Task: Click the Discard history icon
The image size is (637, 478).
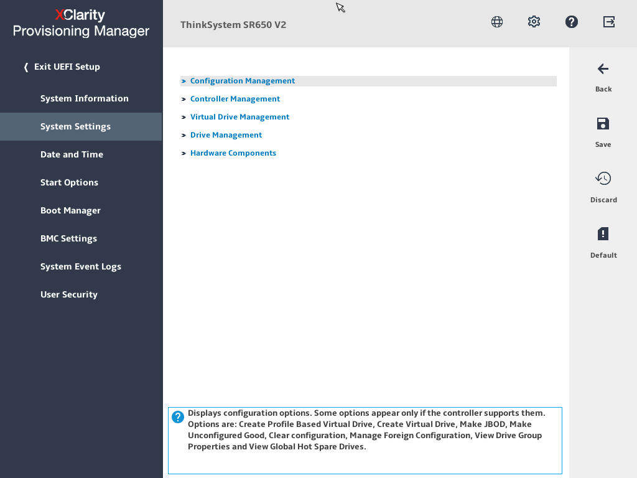Action: (603, 179)
